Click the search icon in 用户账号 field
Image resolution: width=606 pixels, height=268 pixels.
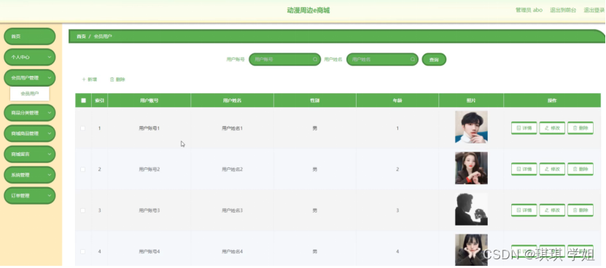tap(315, 60)
